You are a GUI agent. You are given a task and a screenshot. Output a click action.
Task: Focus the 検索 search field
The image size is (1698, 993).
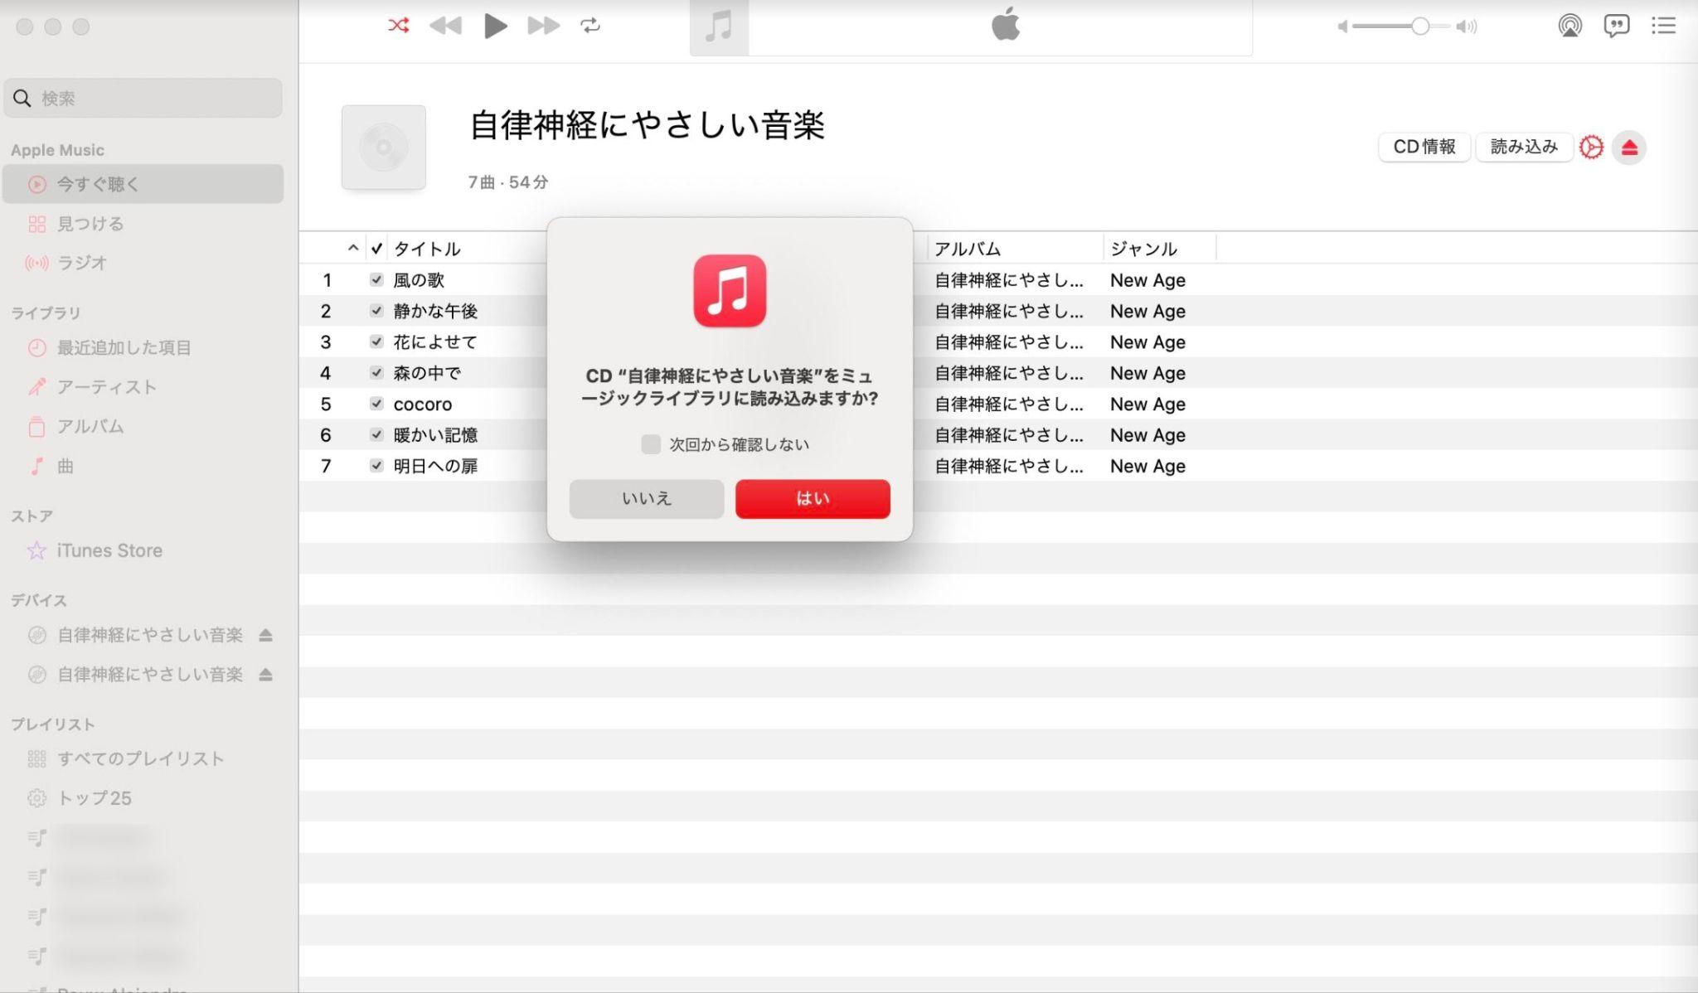tap(143, 98)
